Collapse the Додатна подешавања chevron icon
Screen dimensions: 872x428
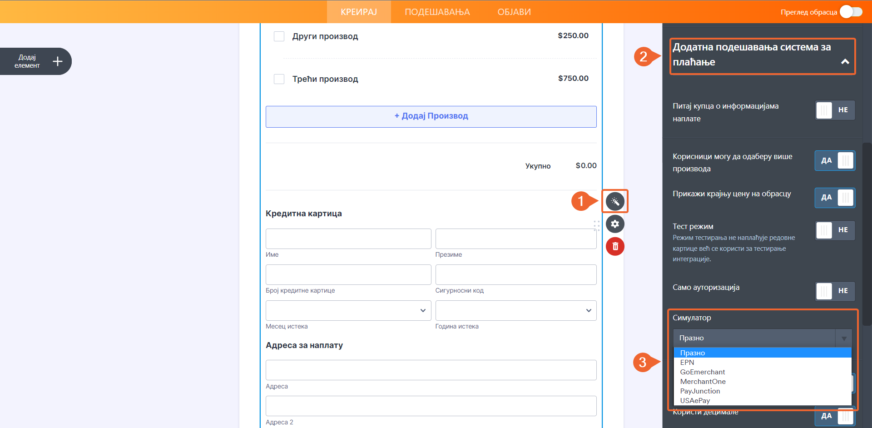(845, 62)
